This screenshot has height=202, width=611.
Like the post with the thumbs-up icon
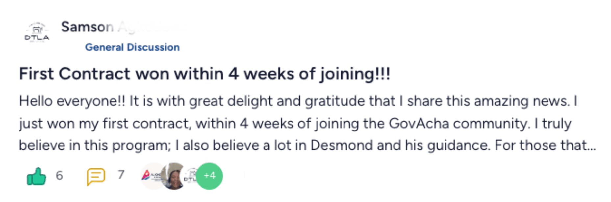click(36, 176)
